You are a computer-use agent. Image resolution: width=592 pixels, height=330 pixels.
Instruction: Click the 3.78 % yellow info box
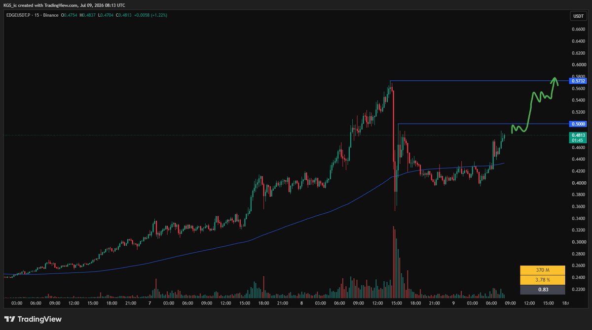click(x=543, y=280)
